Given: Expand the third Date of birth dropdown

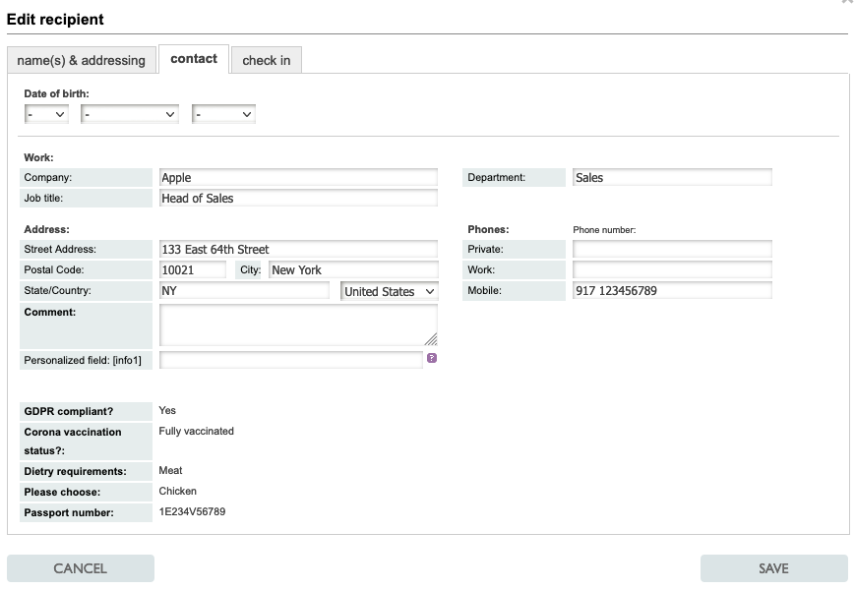Looking at the screenshot, I should coord(223,115).
